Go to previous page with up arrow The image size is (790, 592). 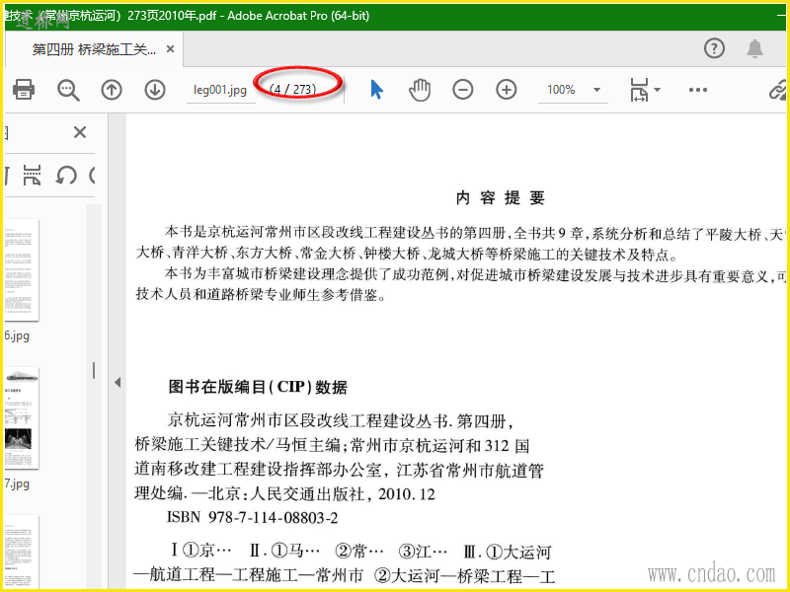click(x=112, y=90)
